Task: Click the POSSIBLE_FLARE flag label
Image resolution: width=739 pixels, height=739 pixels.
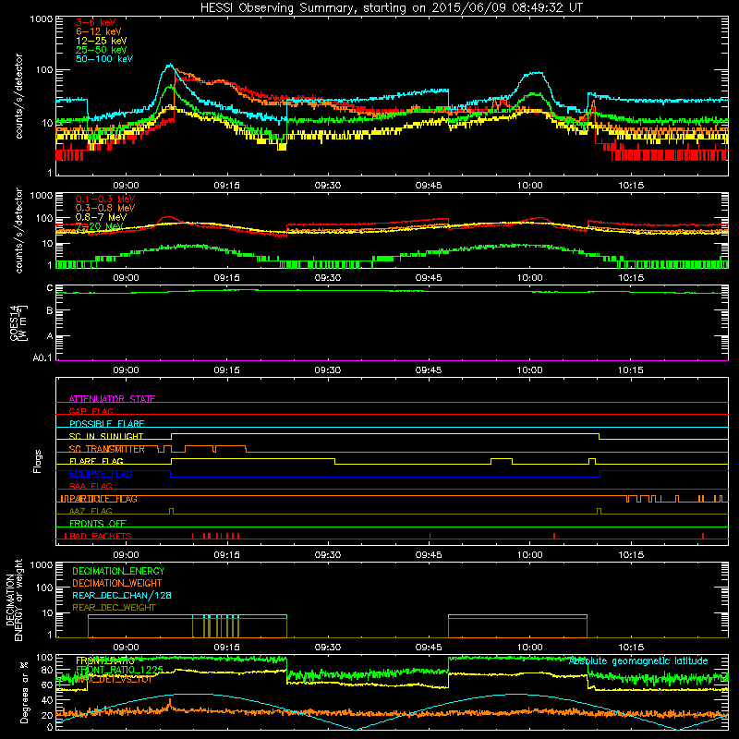Action: click(x=106, y=424)
